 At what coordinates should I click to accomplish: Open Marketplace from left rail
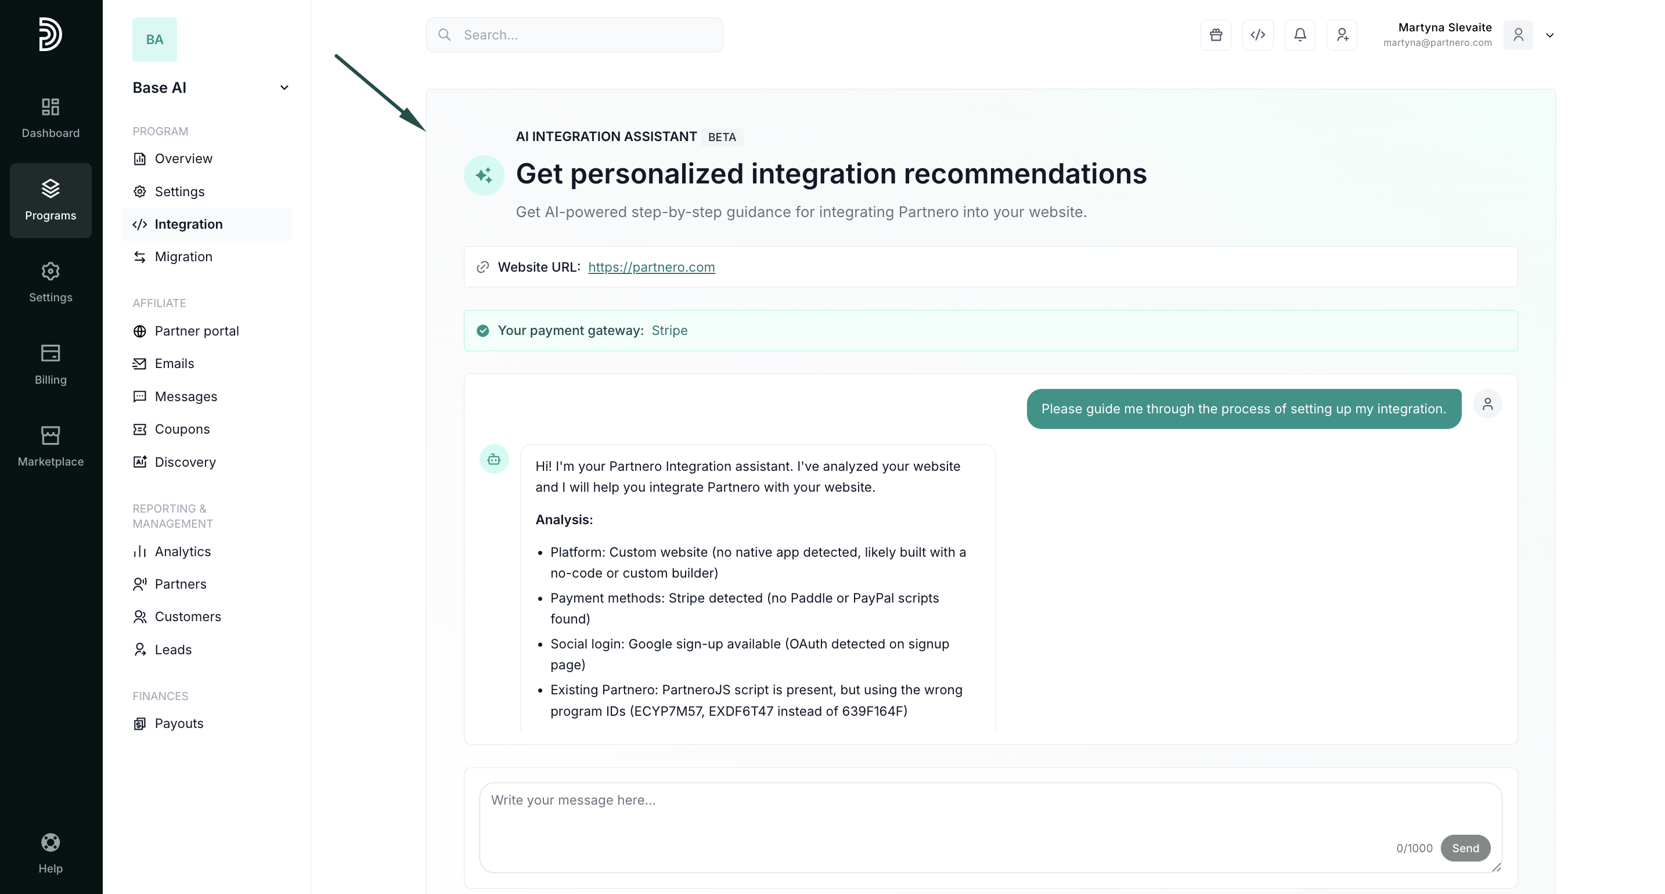pyautogui.click(x=51, y=446)
